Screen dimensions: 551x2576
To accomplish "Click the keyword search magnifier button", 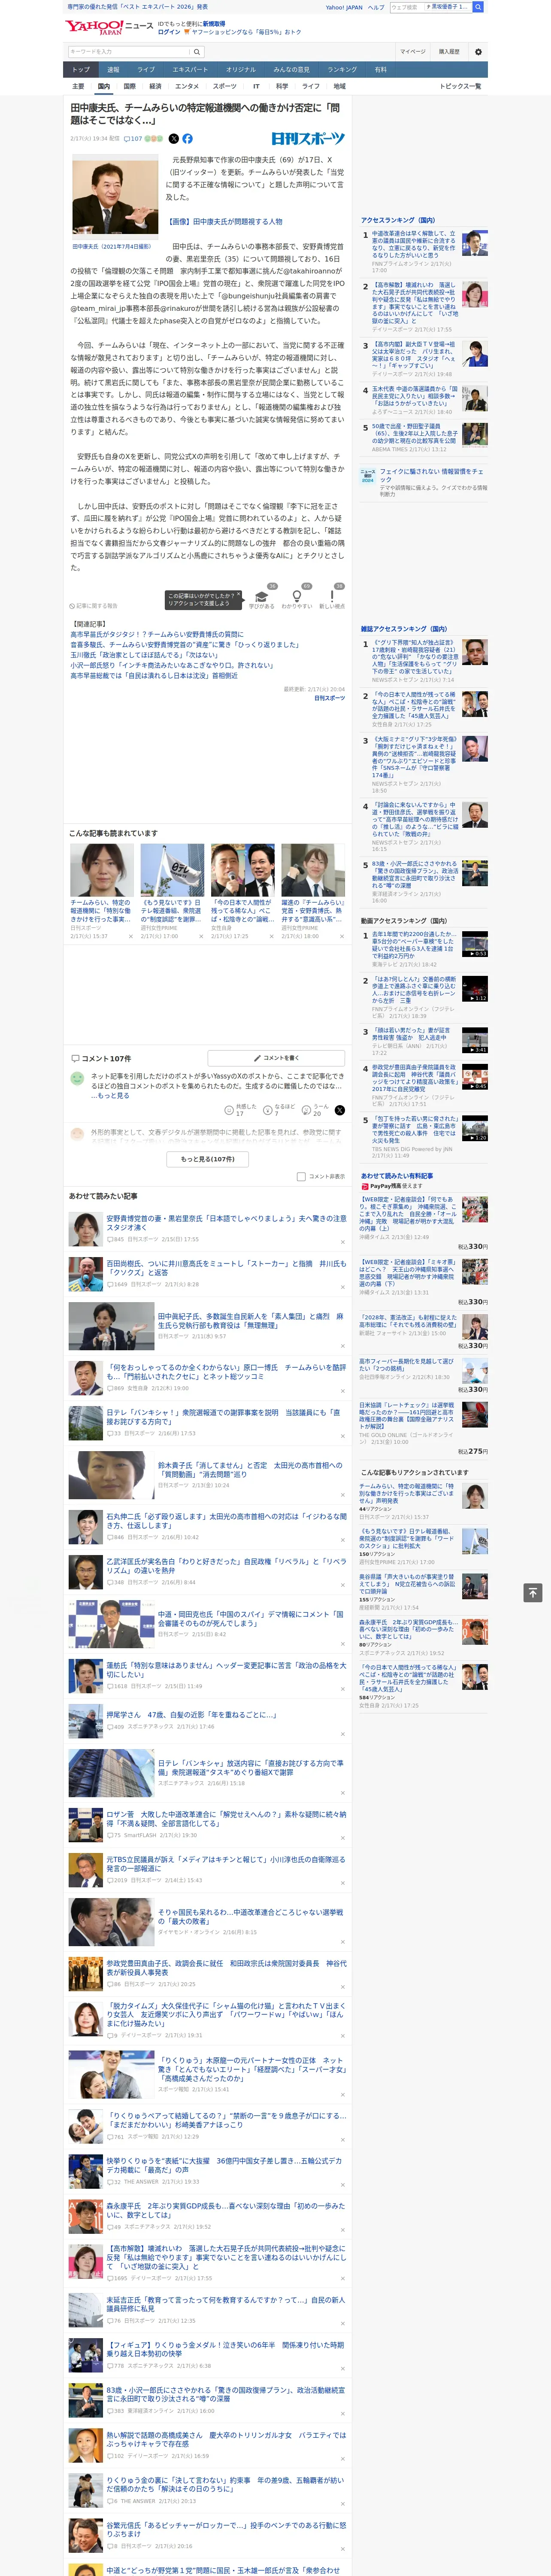I will [196, 52].
